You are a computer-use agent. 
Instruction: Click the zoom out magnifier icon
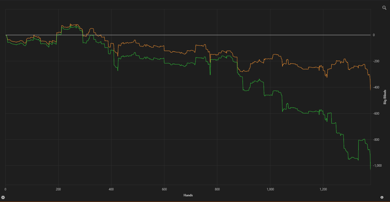coord(384,8)
